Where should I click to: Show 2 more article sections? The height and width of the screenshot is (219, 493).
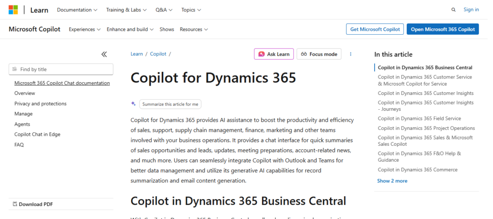[x=392, y=180]
